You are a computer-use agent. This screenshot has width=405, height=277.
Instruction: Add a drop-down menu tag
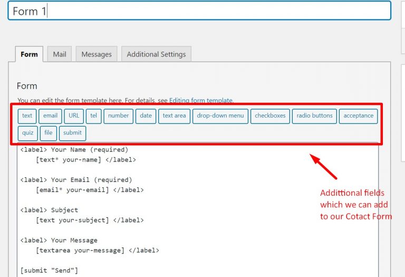[220, 116]
